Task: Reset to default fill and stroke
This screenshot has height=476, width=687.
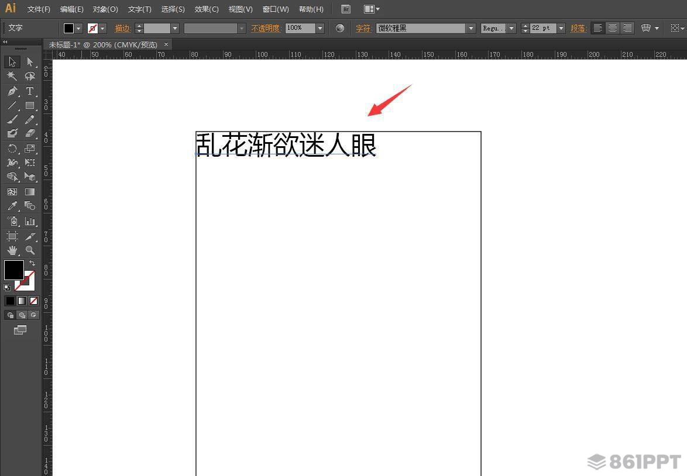Action: tap(7, 288)
